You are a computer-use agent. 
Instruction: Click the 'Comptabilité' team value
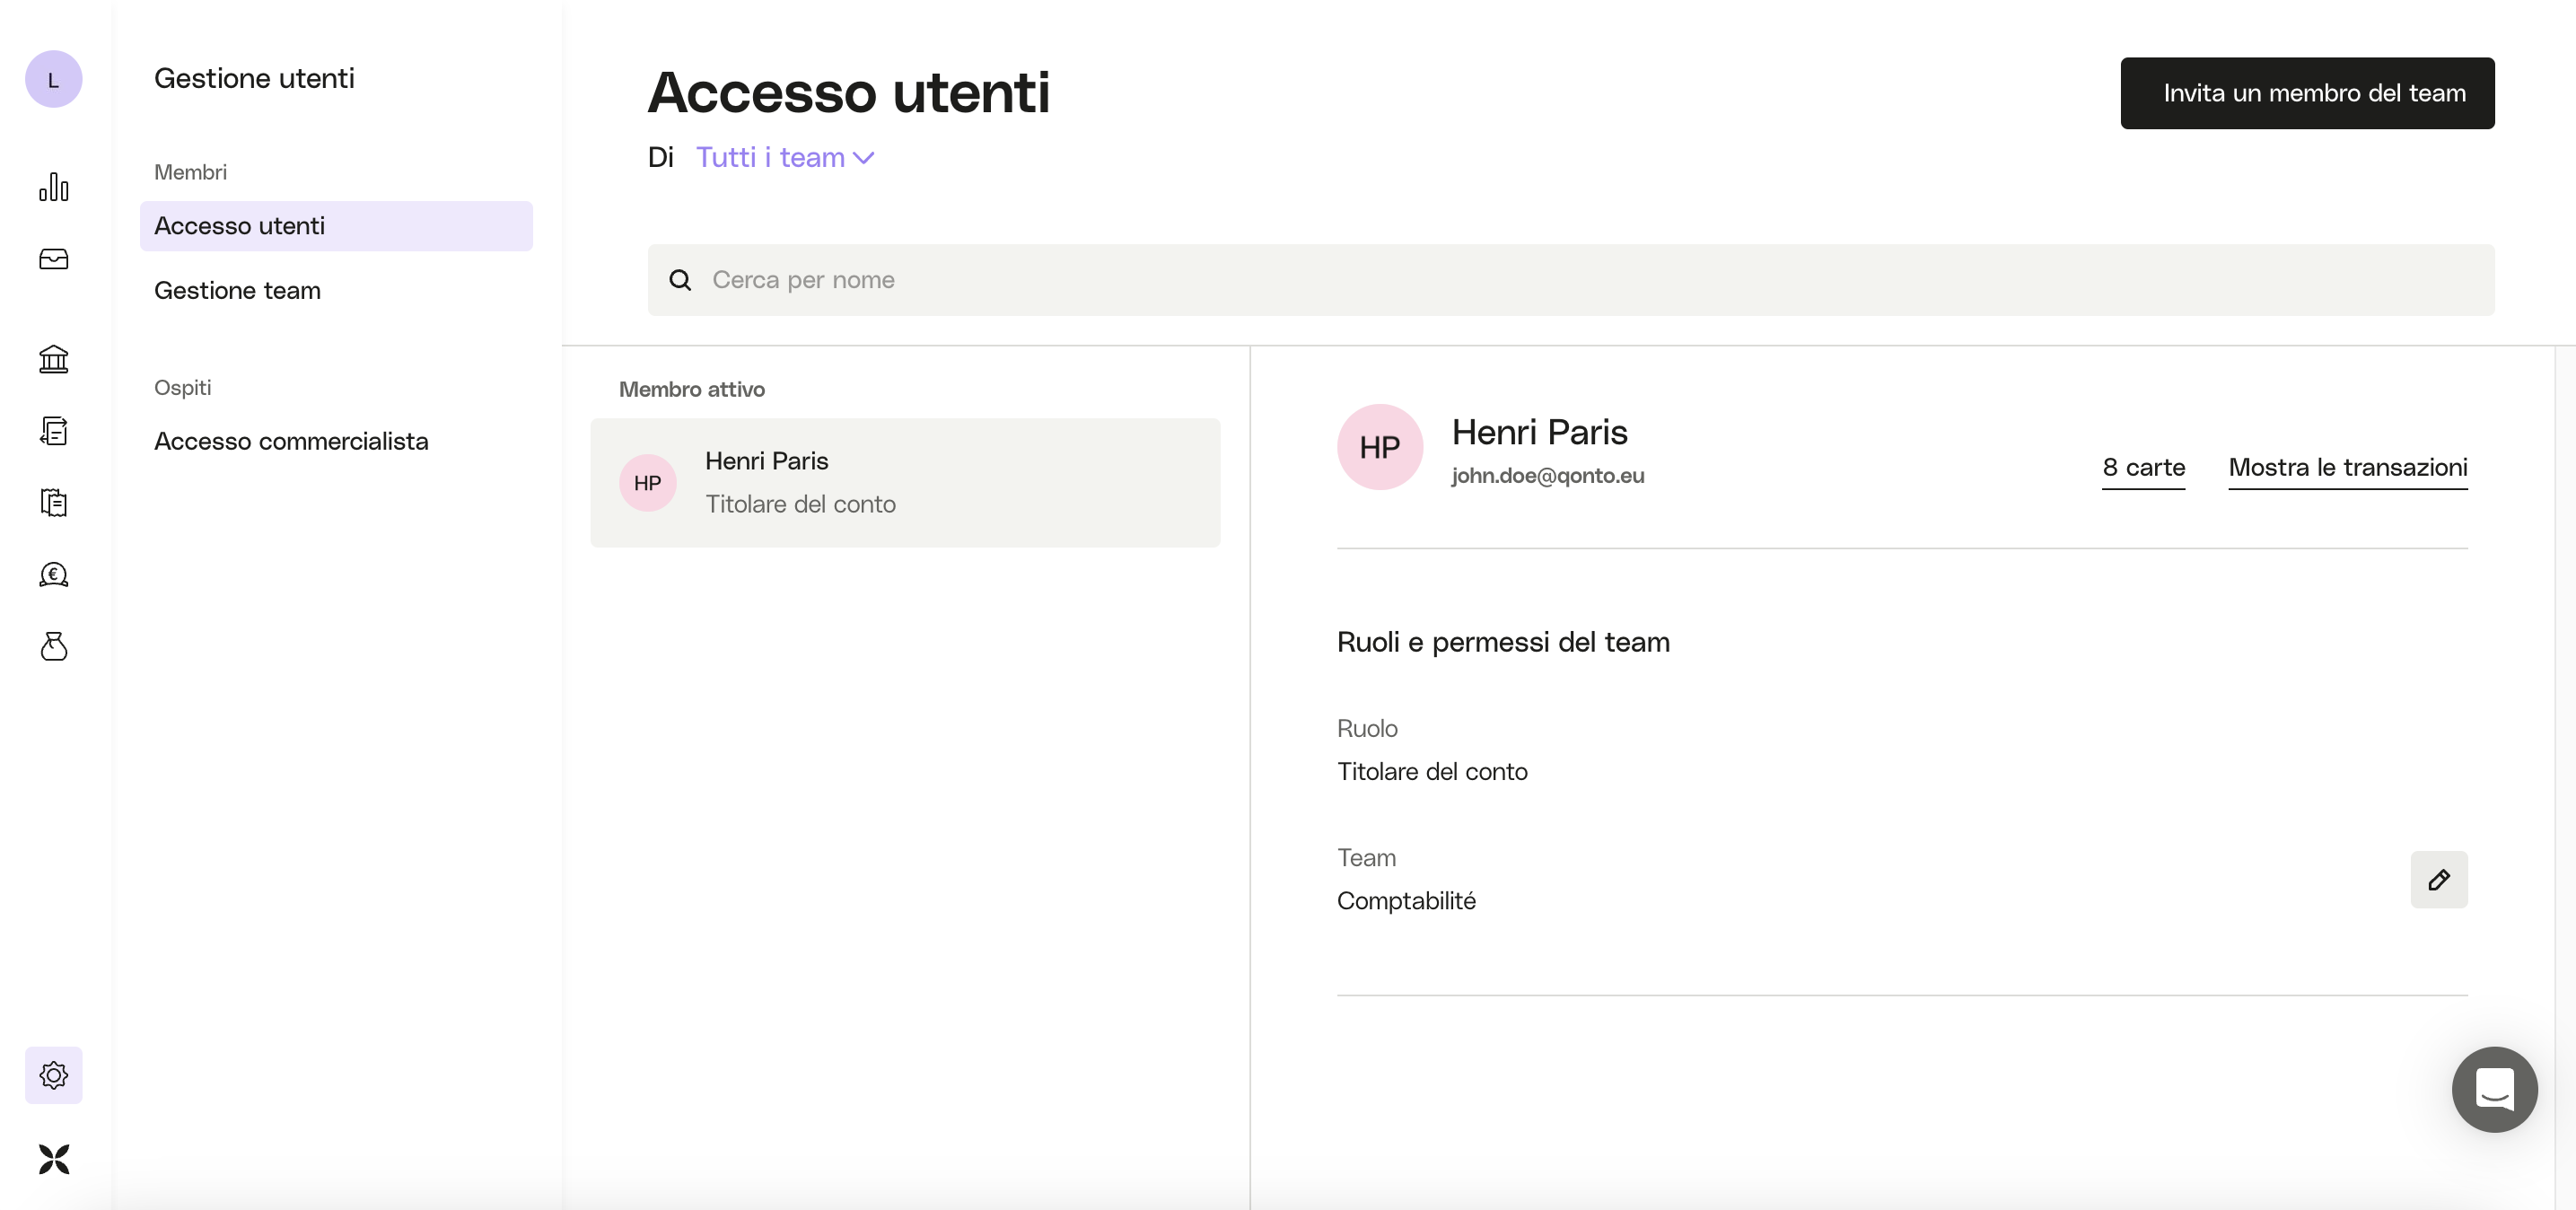click(1406, 901)
